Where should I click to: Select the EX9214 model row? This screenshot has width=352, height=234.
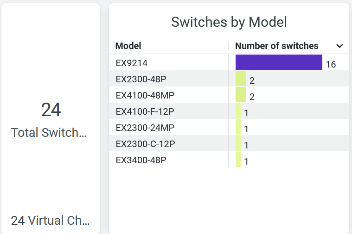pos(132,62)
